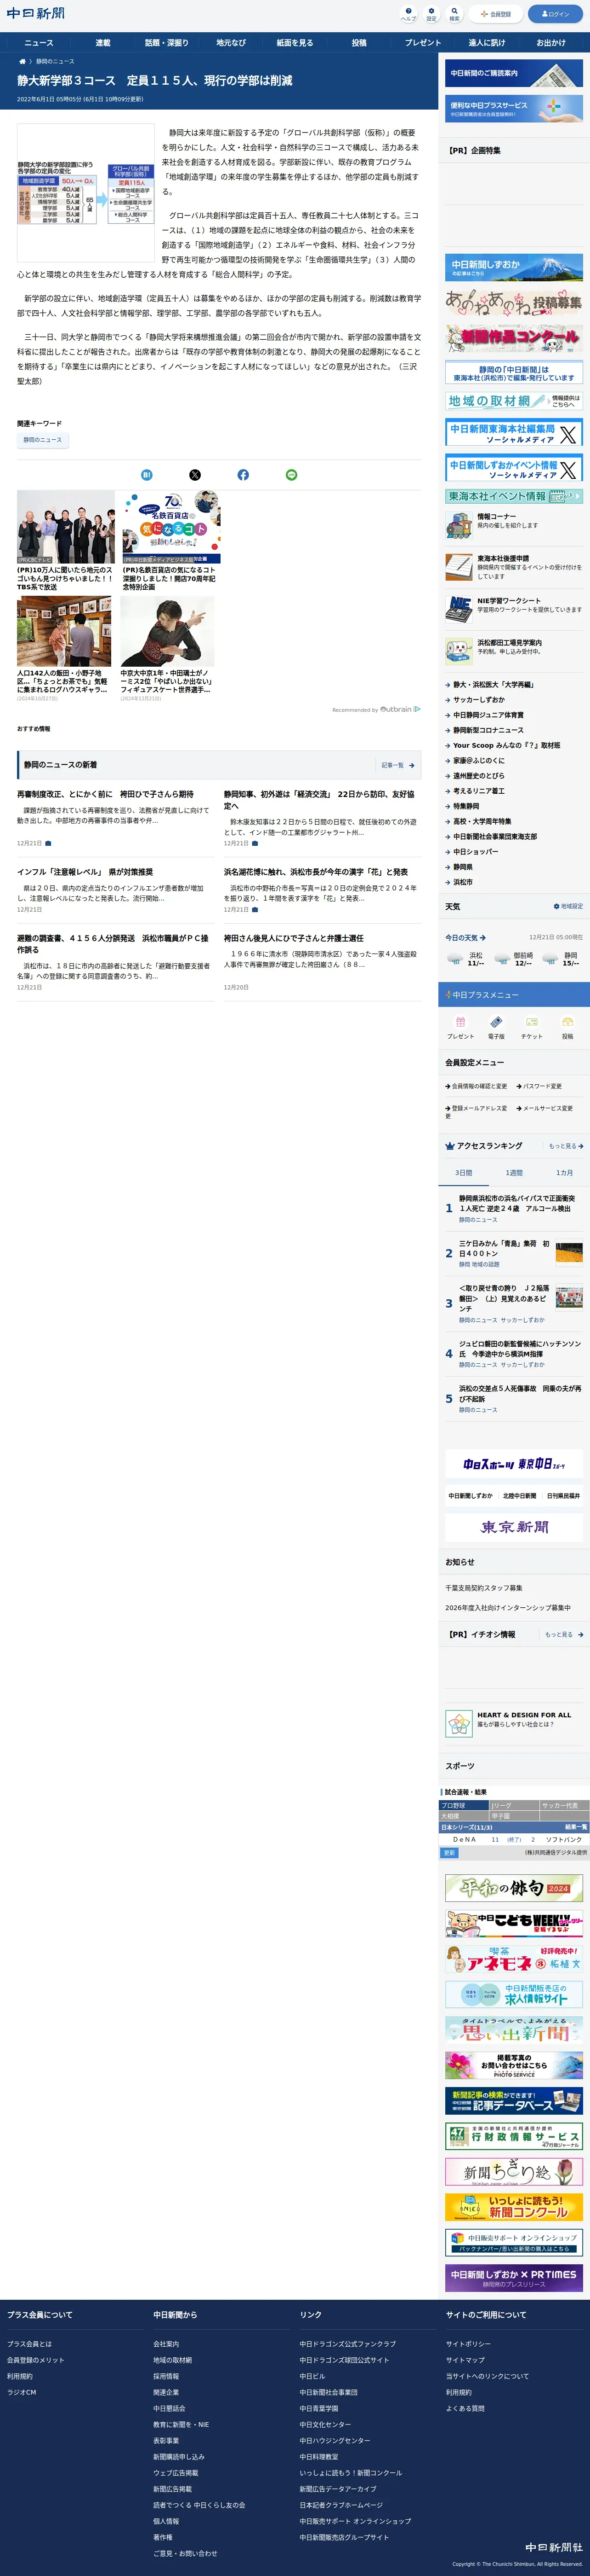Open the 会員情報の確認と変更 link
The image size is (590, 2576).
coord(476,1085)
